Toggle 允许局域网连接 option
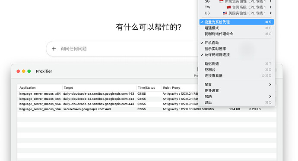This screenshot has height=161, width=298. click(x=236, y=55)
